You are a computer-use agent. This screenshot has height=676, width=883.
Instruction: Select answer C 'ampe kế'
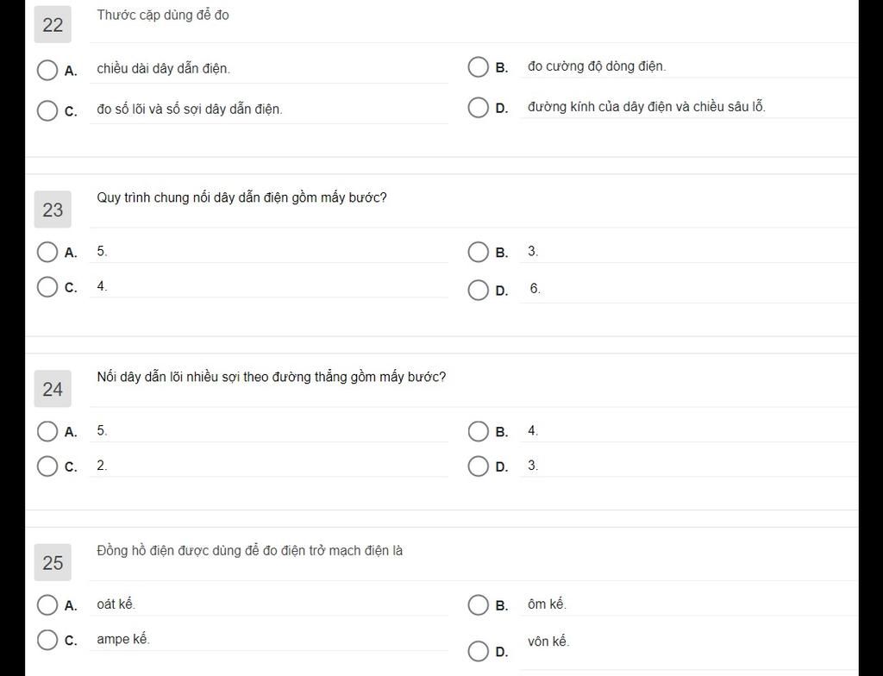(x=47, y=640)
